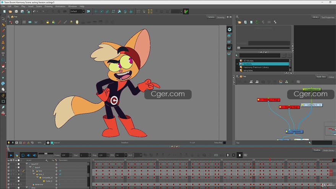Screen dimensions: 336x189
Task: Click the Undo arrow icon
Action: [x=34, y=11]
